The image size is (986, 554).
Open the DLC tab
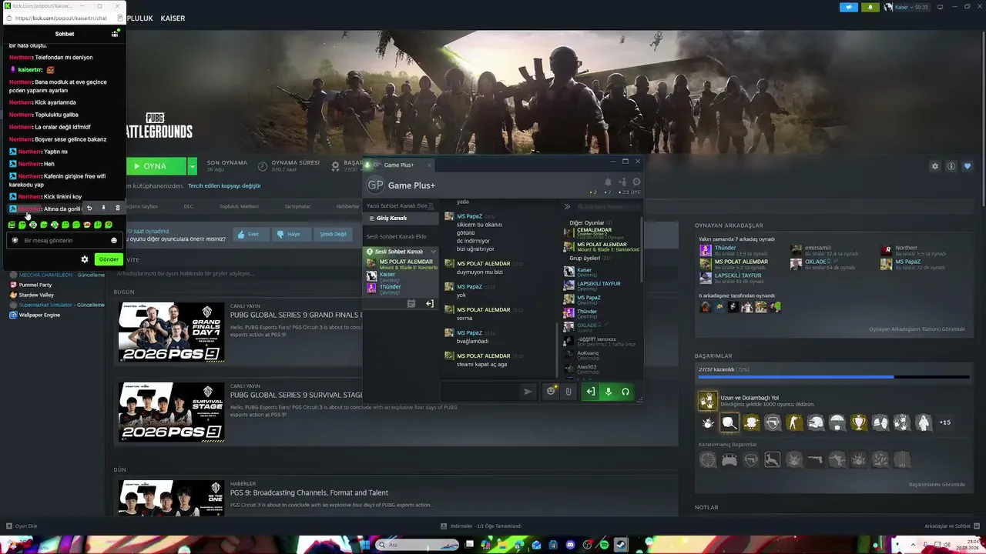click(189, 206)
